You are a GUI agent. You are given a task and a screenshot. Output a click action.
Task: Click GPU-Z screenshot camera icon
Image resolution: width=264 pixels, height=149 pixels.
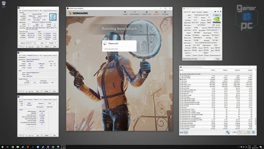coord(215,12)
